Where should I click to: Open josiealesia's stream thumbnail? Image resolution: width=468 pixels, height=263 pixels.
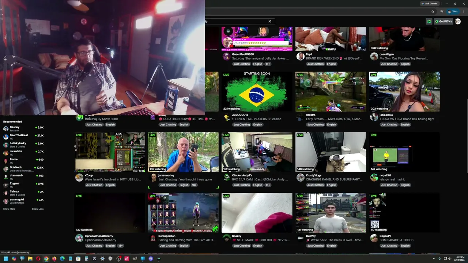pyautogui.click(x=404, y=92)
